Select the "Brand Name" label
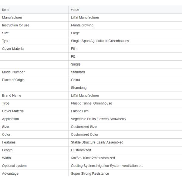The height and width of the screenshot is (182, 182). coord(12,96)
